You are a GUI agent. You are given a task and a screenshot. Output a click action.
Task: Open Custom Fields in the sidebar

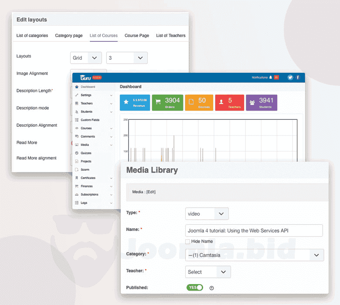coord(91,120)
